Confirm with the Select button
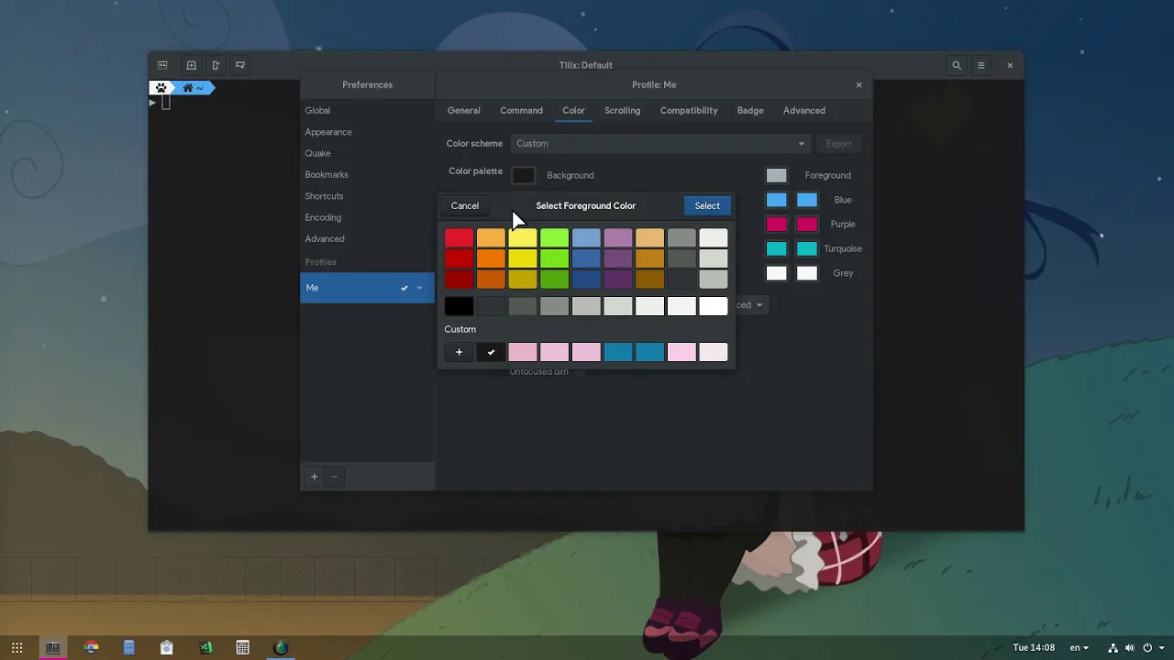The width and height of the screenshot is (1174, 660). [707, 205]
